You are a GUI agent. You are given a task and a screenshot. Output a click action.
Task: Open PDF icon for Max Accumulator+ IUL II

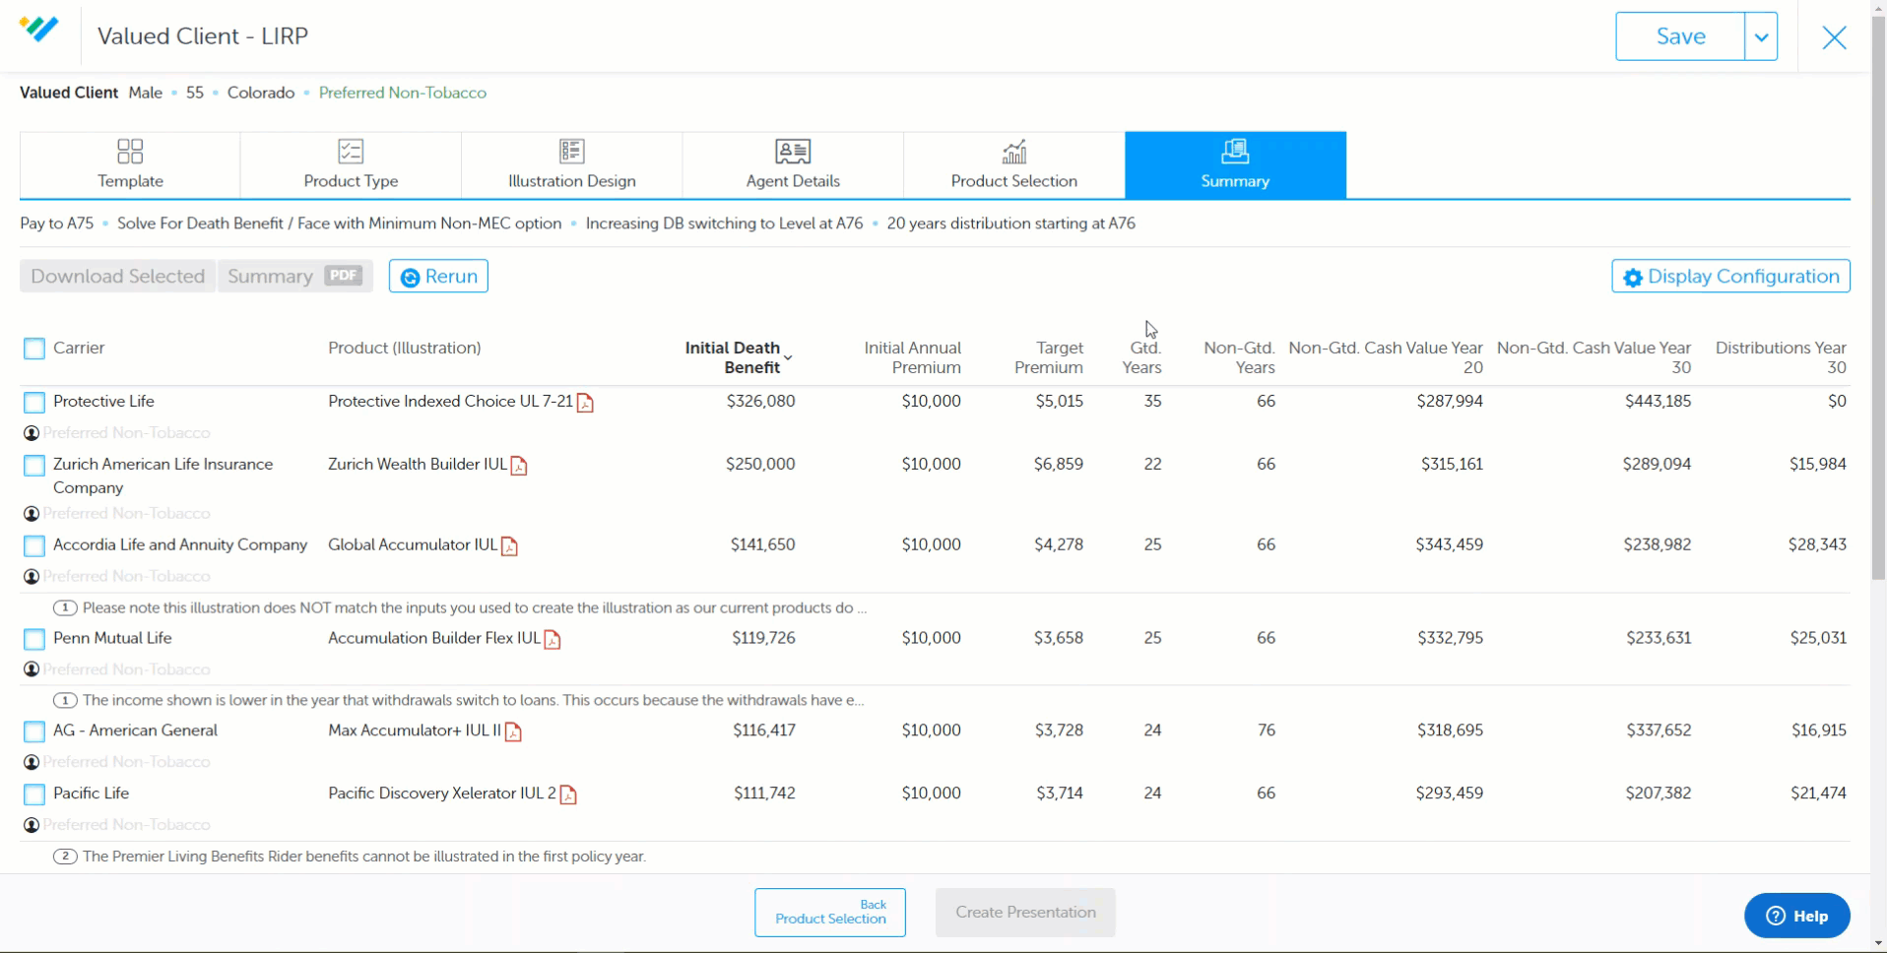coord(513,732)
